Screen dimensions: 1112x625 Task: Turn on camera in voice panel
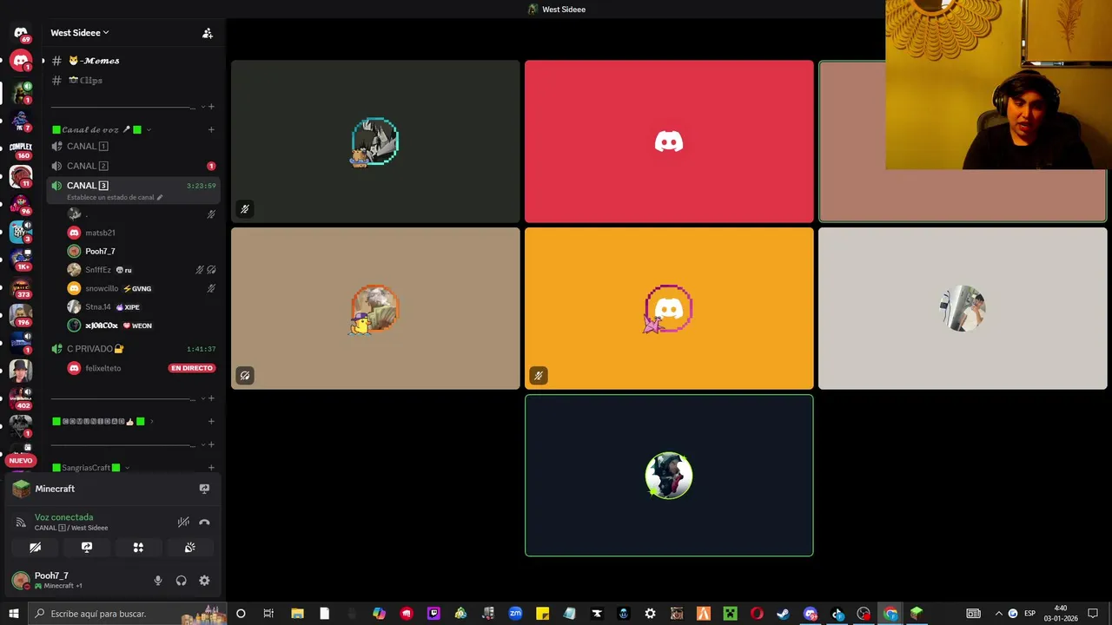tap(36, 548)
